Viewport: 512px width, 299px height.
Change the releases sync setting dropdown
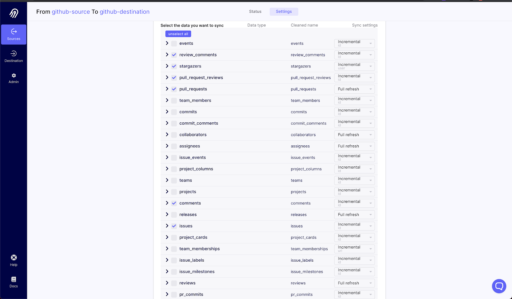tap(354, 214)
